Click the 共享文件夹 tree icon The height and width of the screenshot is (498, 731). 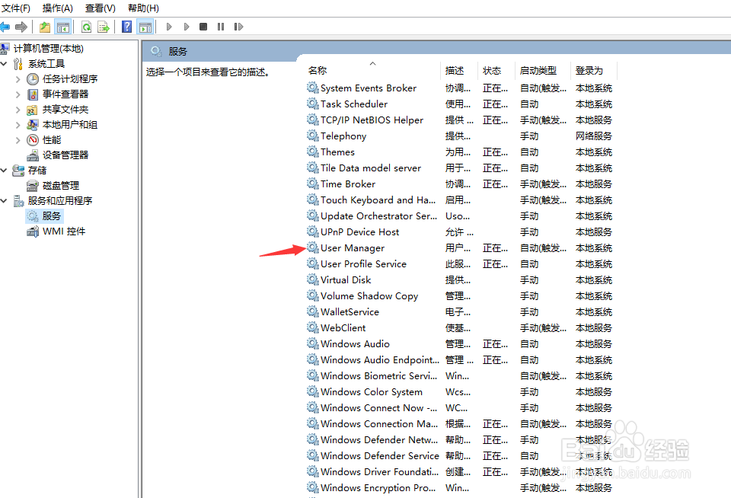(33, 110)
